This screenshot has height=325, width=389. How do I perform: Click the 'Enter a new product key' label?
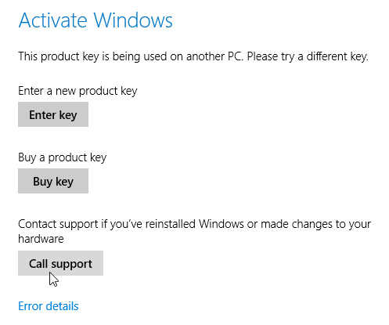(77, 91)
